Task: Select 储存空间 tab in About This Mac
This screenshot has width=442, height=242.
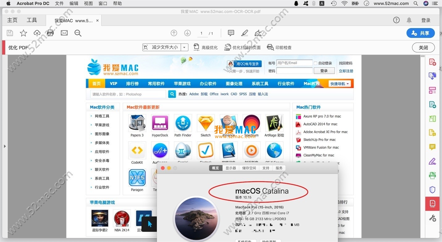Action: tap(249, 168)
